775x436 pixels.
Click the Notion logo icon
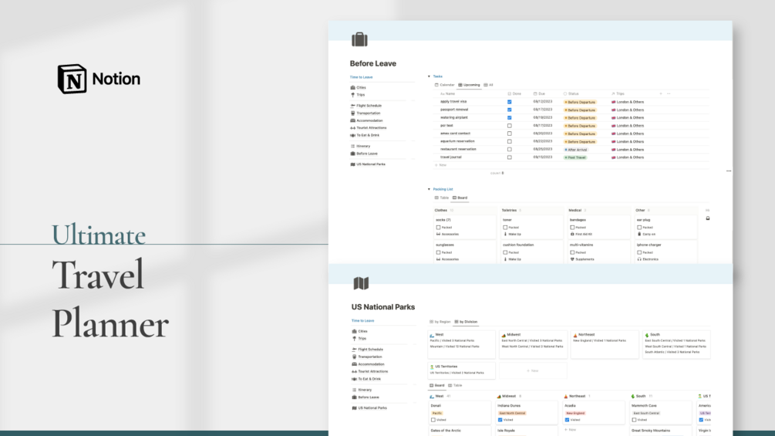coord(72,79)
